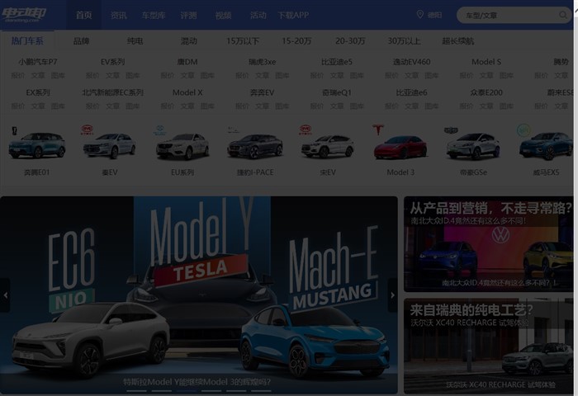Click the brand logo above 帝豪GSe
578x396 pixels.
coord(451,130)
